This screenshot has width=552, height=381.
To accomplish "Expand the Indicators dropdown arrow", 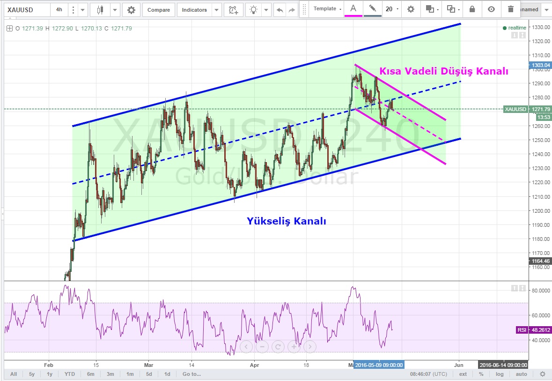I will 216,10.
